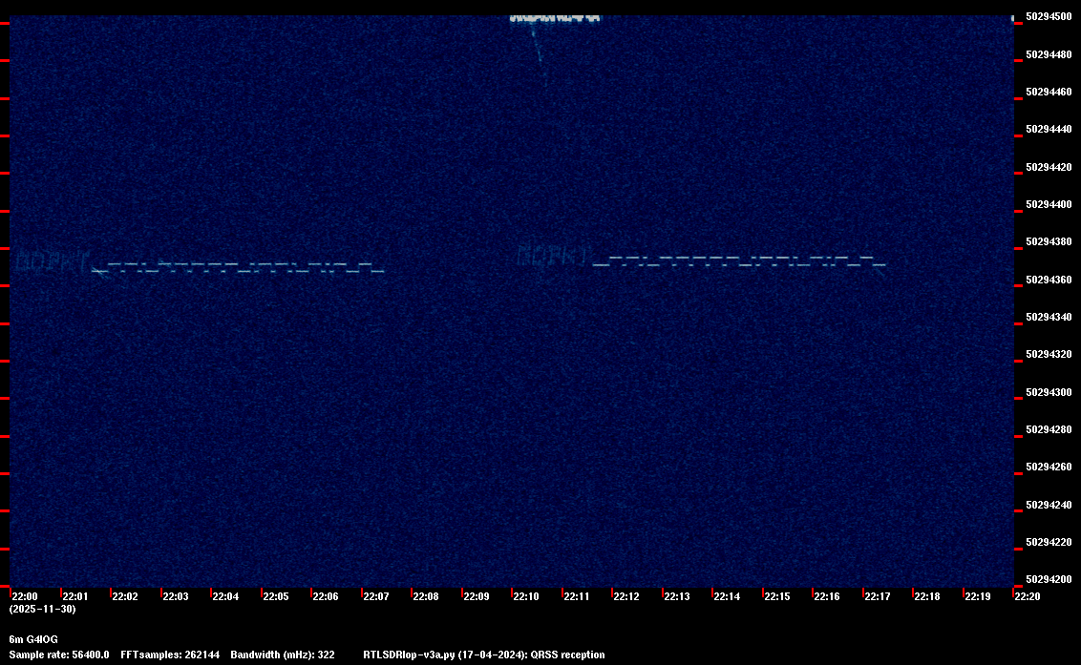
Task: Click the 22:08 time label
Action: [x=426, y=596]
